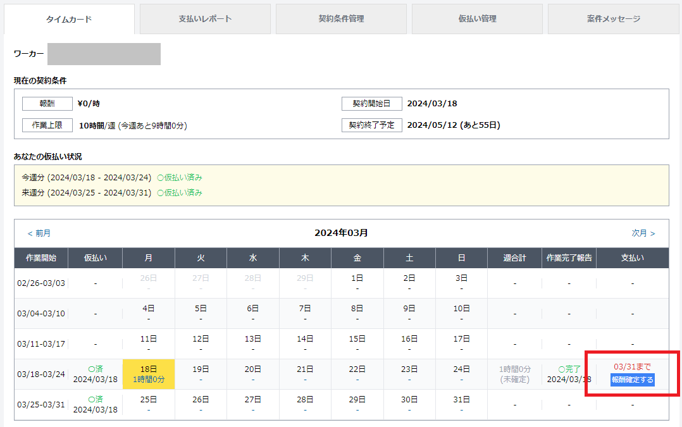
Task: Go to next month via 次月
Action: tap(643, 233)
